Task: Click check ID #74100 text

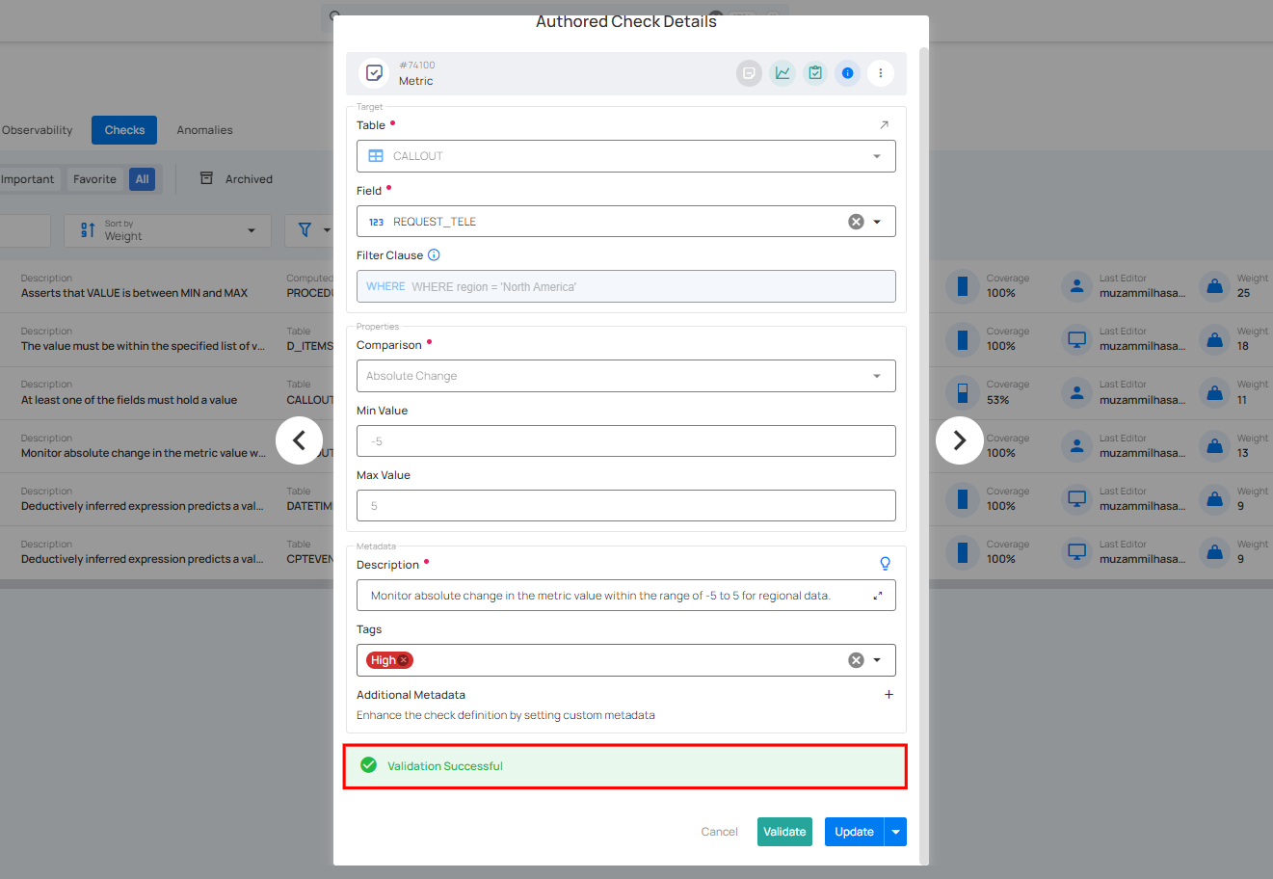Action: (x=417, y=66)
